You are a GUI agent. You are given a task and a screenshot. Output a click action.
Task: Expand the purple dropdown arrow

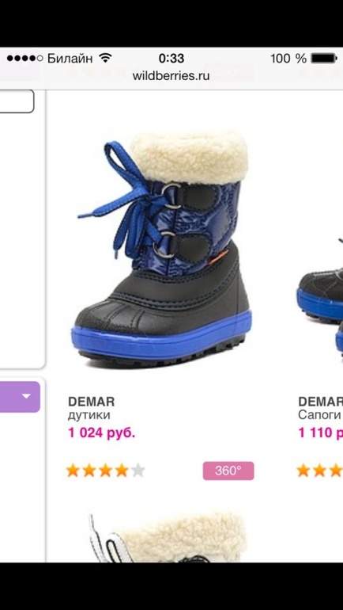click(26, 396)
